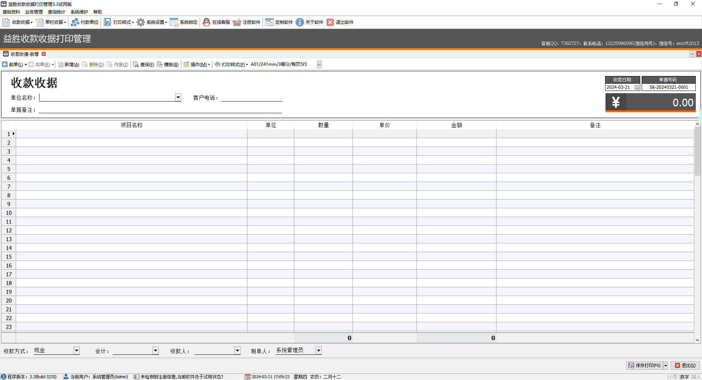Click the 退出(X) button at the bottom right

click(685, 365)
